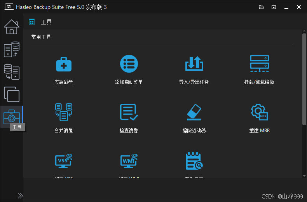Click the vertical scrollbar thumb

coord(304,79)
